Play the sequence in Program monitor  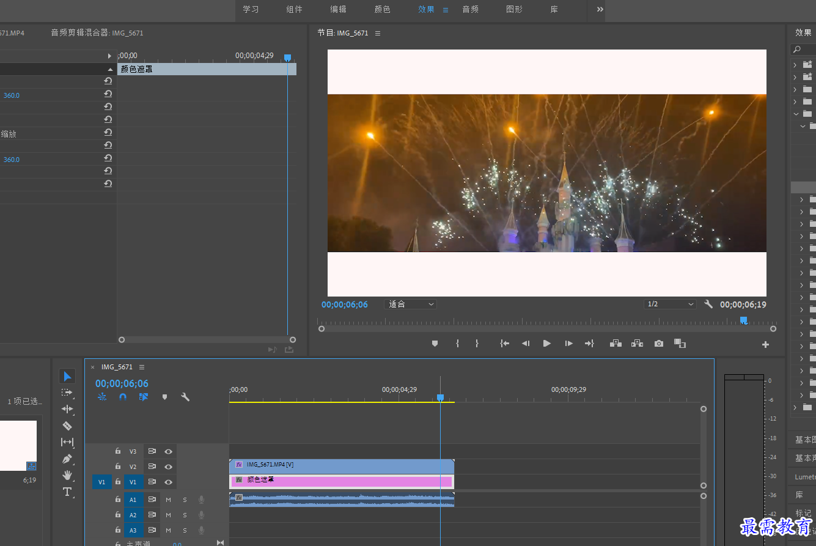tap(547, 344)
